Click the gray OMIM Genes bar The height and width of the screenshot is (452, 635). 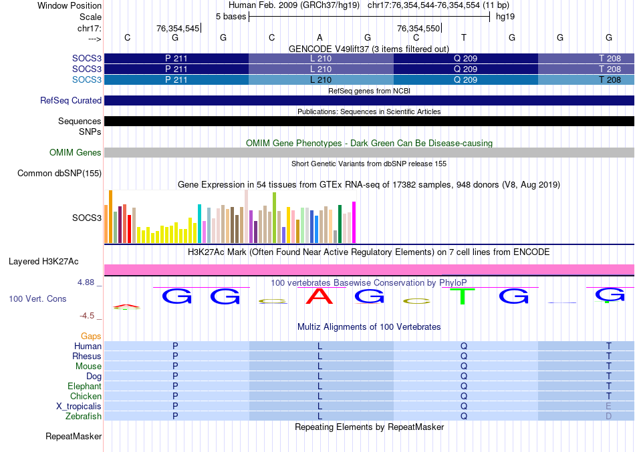pos(369,152)
